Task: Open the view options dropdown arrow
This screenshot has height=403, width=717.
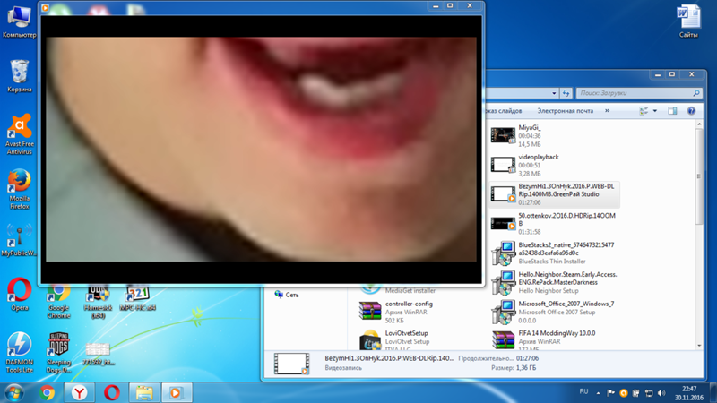Action: [655, 111]
